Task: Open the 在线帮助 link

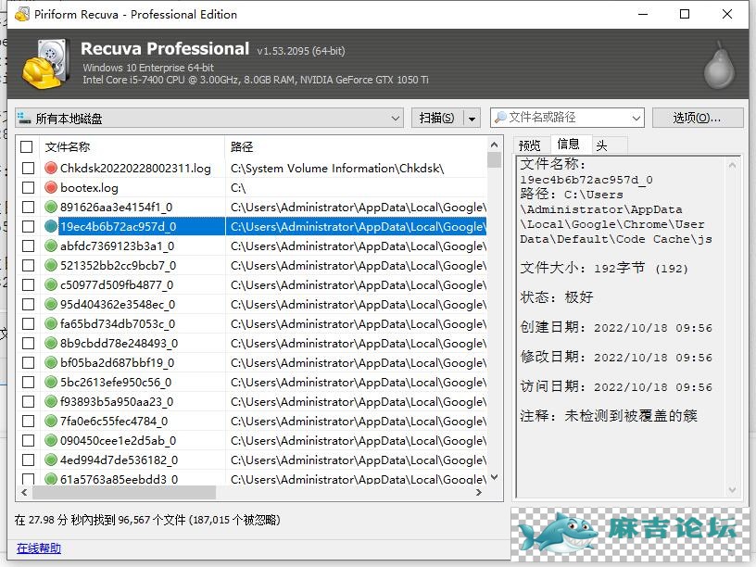Action: (39, 548)
